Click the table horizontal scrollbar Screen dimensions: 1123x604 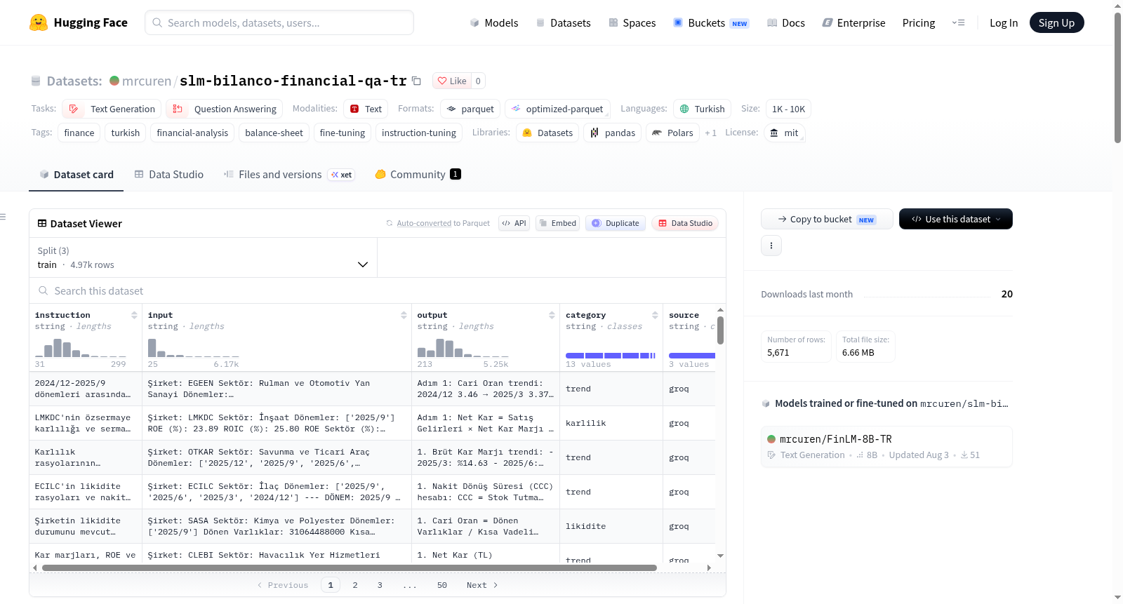[x=350, y=568]
